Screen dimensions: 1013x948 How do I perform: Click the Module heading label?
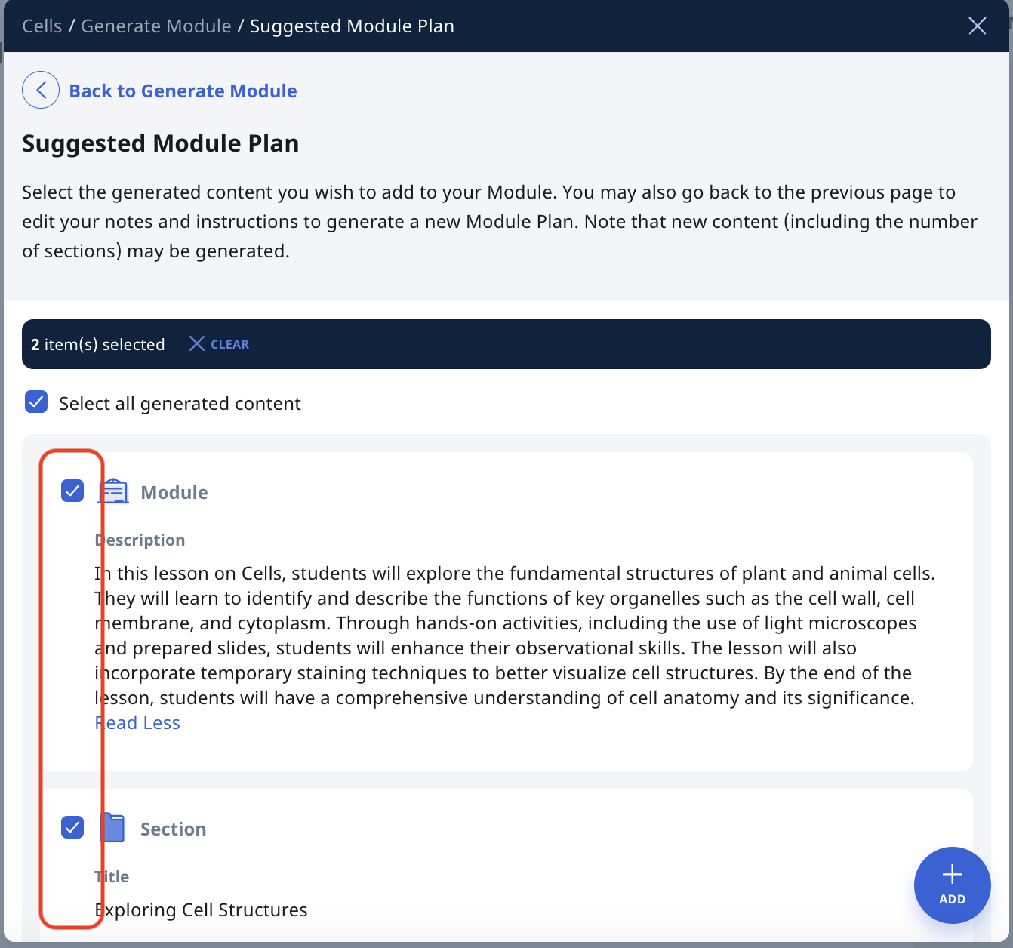pos(174,491)
